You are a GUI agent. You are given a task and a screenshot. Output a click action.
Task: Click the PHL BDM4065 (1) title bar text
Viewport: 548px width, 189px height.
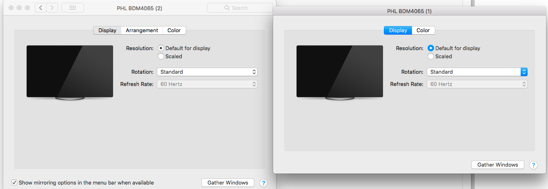pyautogui.click(x=409, y=11)
